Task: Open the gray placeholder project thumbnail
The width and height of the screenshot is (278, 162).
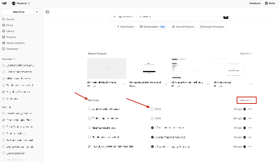Action: (107, 69)
